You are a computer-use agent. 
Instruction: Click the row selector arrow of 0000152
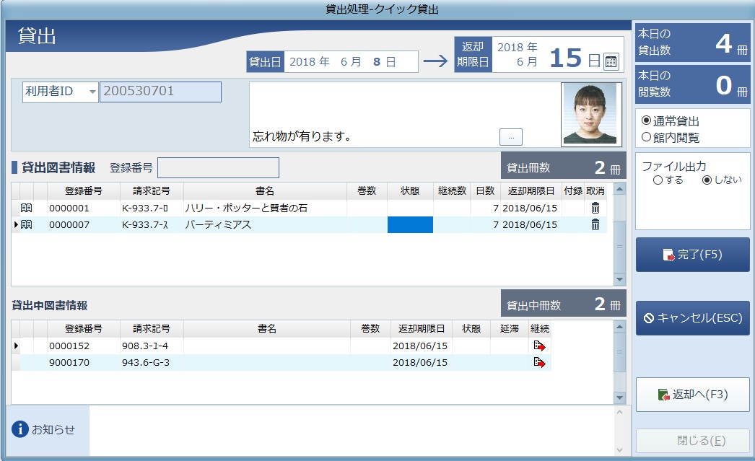[x=16, y=346]
